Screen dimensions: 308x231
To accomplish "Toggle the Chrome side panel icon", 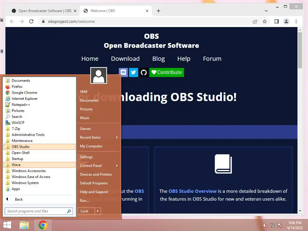I will click(277, 21).
